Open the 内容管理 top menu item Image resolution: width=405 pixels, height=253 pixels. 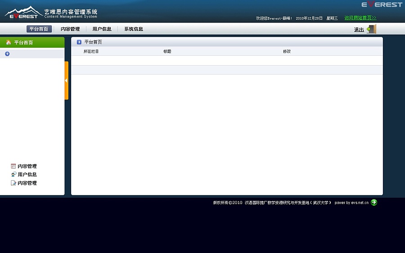pyautogui.click(x=70, y=29)
